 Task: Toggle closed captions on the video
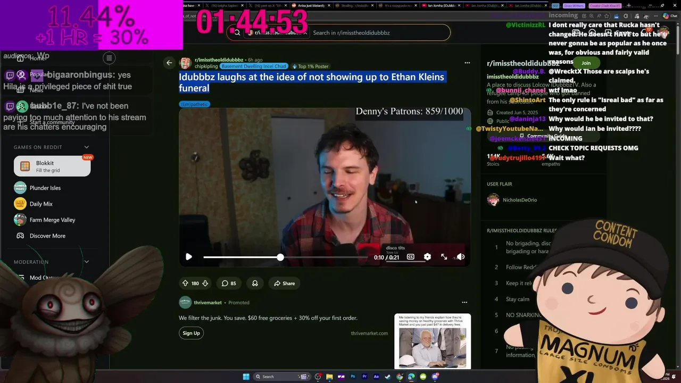click(411, 257)
